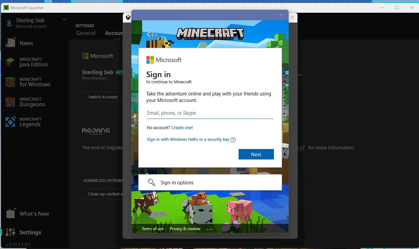The height and width of the screenshot is (249, 419).
Task: Open the Terms of use link
Action: coord(153,229)
